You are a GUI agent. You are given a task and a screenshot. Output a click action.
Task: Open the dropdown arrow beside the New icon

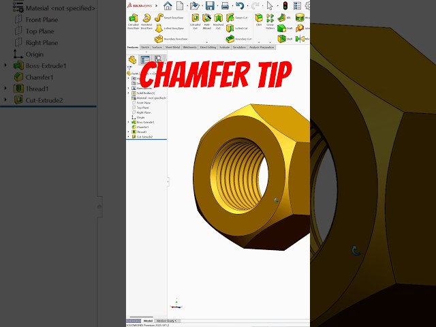pyautogui.click(x=187, y=5)
